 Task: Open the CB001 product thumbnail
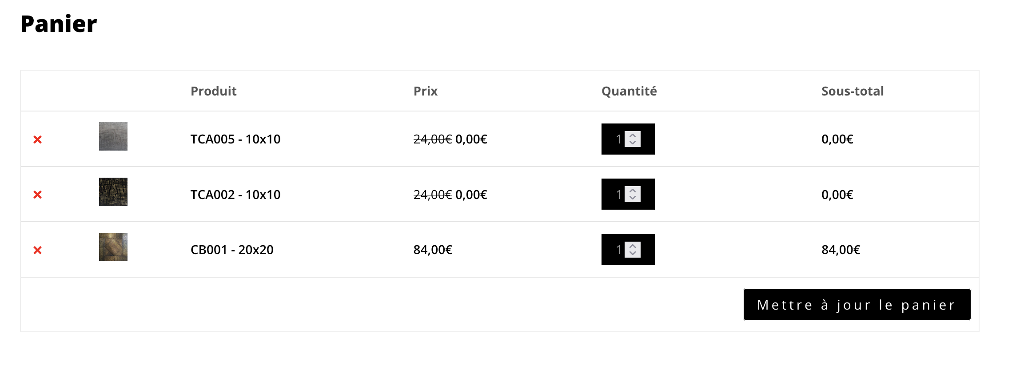pos(113,247)
